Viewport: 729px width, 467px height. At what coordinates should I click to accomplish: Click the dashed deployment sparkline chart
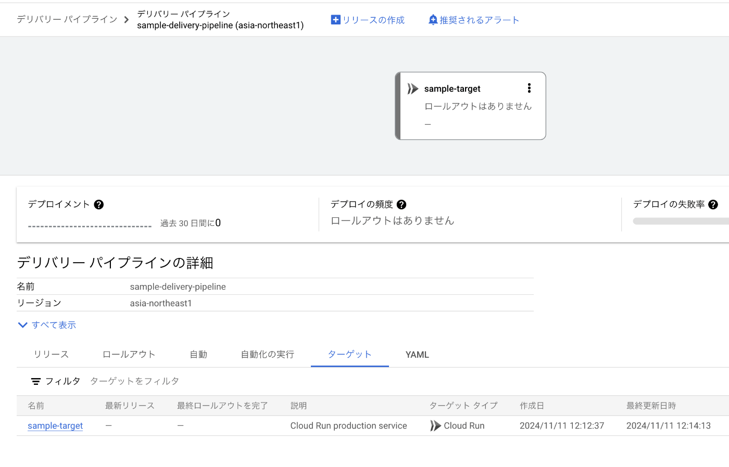tap(90, 226)
